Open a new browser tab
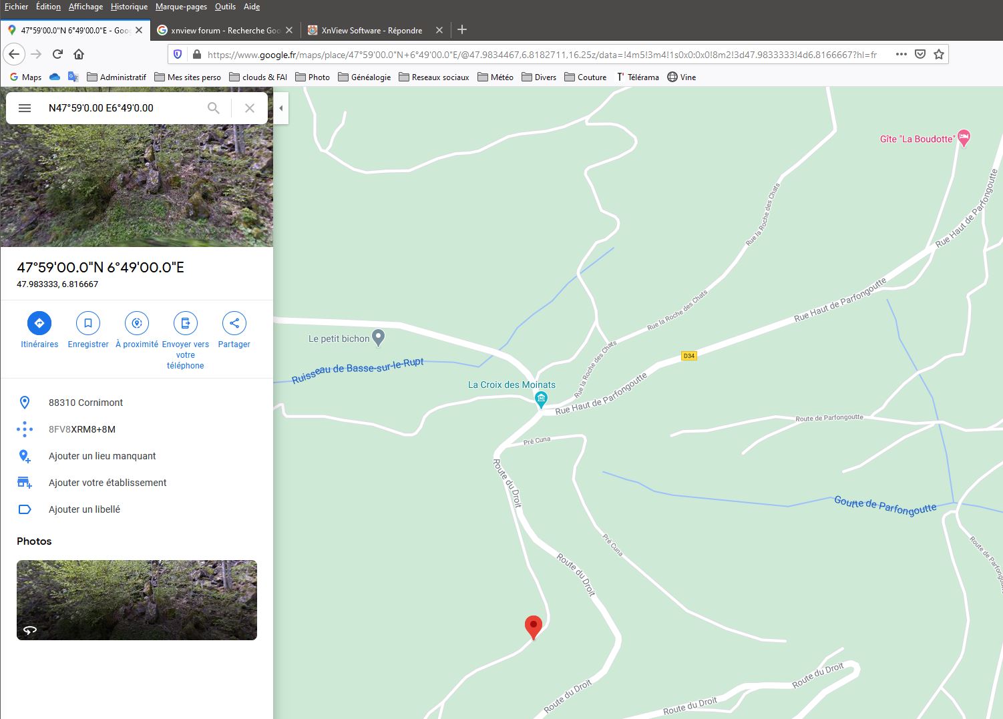 click(x=462, y=29)
